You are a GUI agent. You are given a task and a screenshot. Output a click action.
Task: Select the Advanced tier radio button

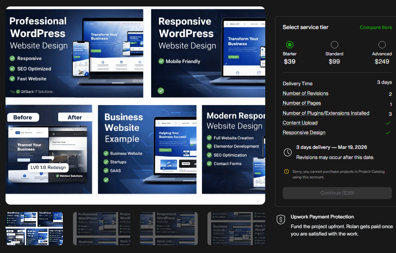click(382, 45)
